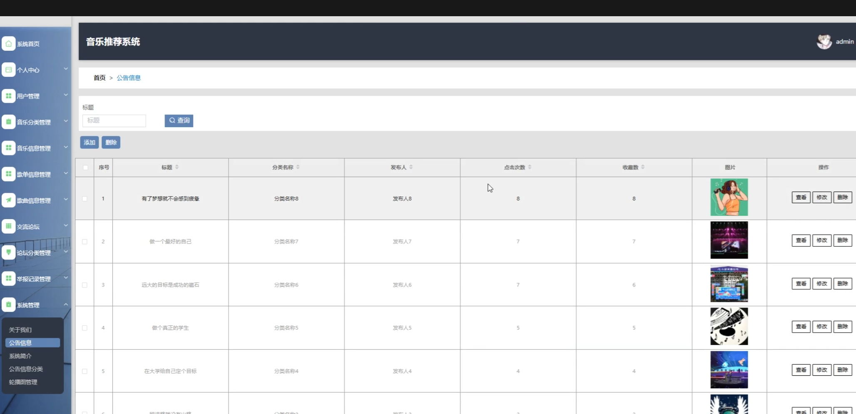Screen dimensions: 856x414
Task: Sort table by 标题 column arrows
Action: click(177, 167)
